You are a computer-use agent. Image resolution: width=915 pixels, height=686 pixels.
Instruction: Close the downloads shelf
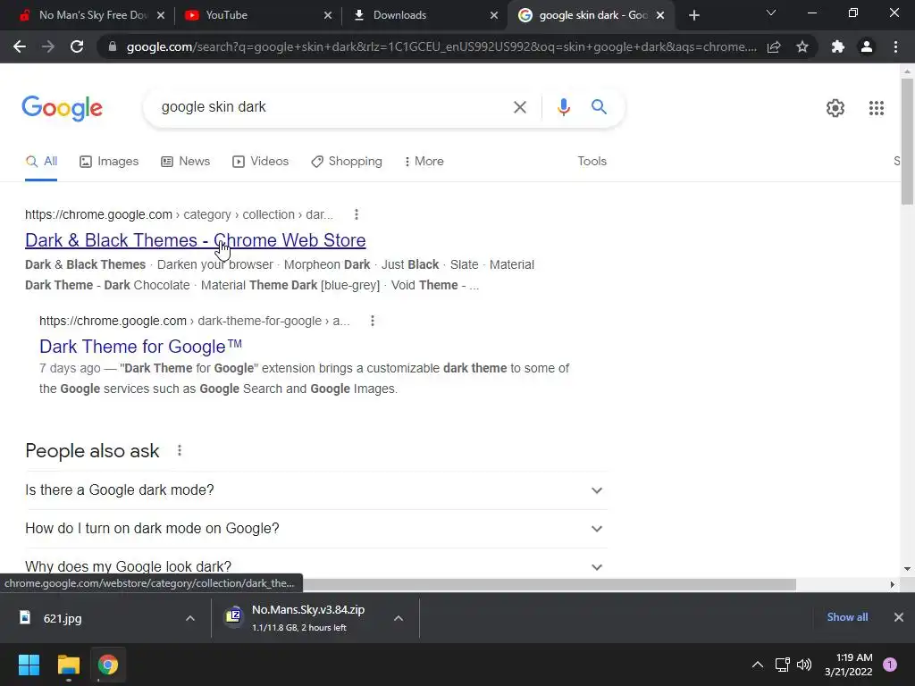point(899,617)
